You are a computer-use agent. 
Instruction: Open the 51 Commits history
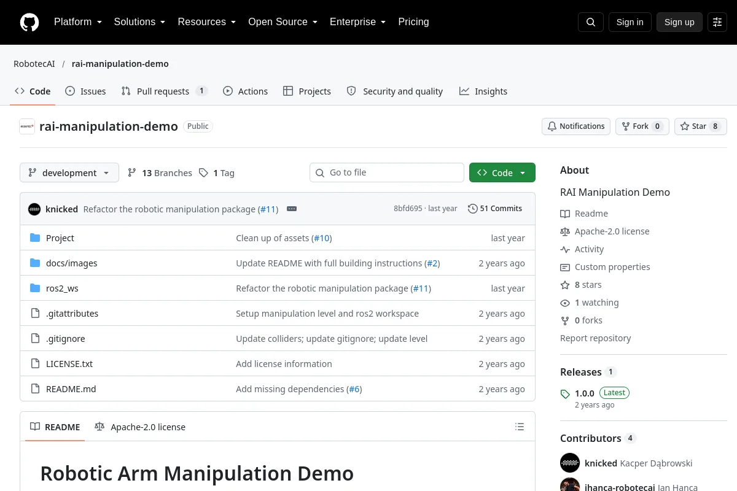point(495,209)
